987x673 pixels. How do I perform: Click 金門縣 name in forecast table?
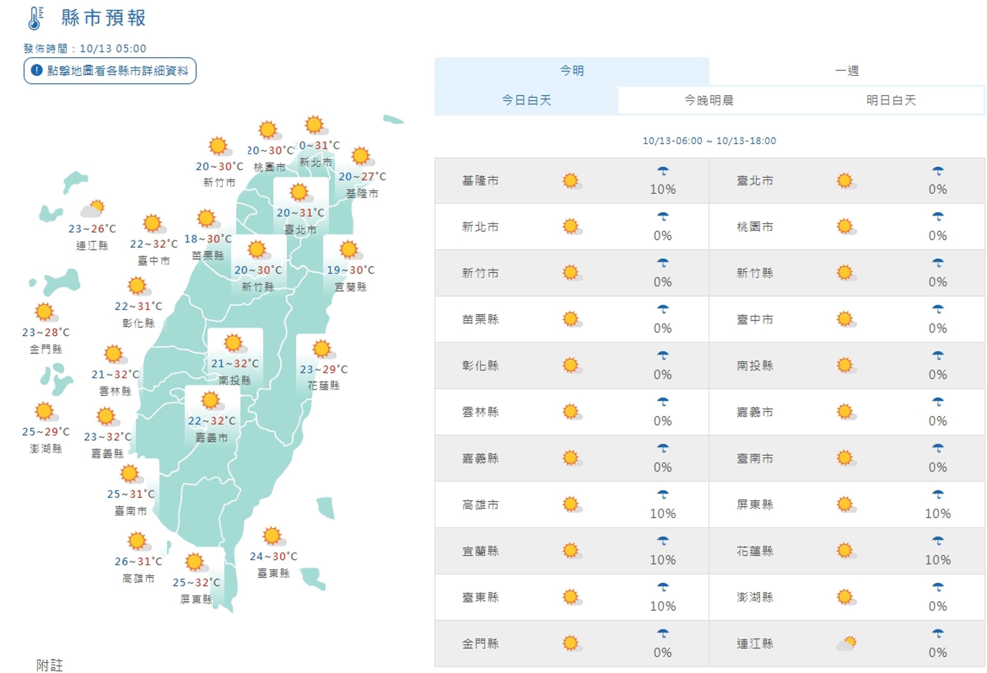(x=480, y=644)
